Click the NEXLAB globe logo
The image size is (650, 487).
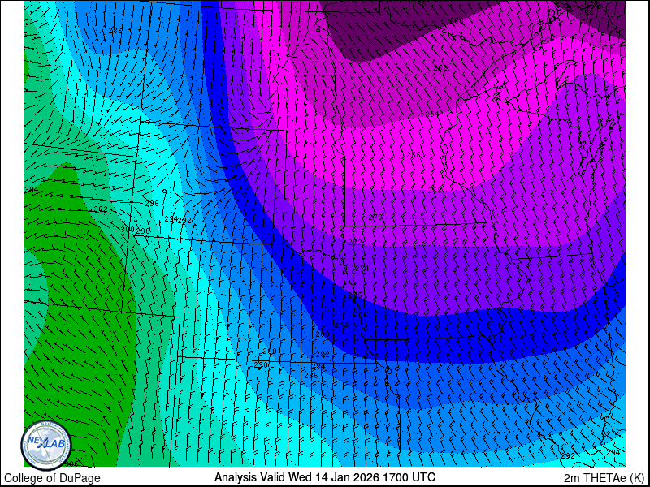tap(46, 445)
